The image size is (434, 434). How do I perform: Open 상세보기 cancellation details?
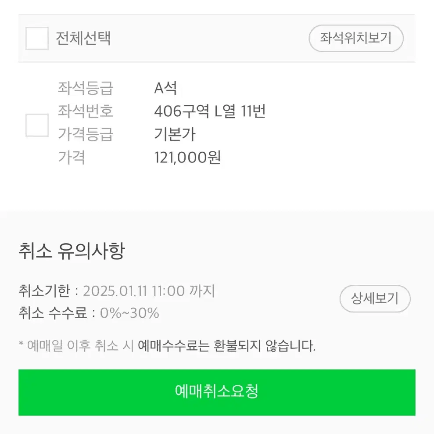click(x=375, y=298)
